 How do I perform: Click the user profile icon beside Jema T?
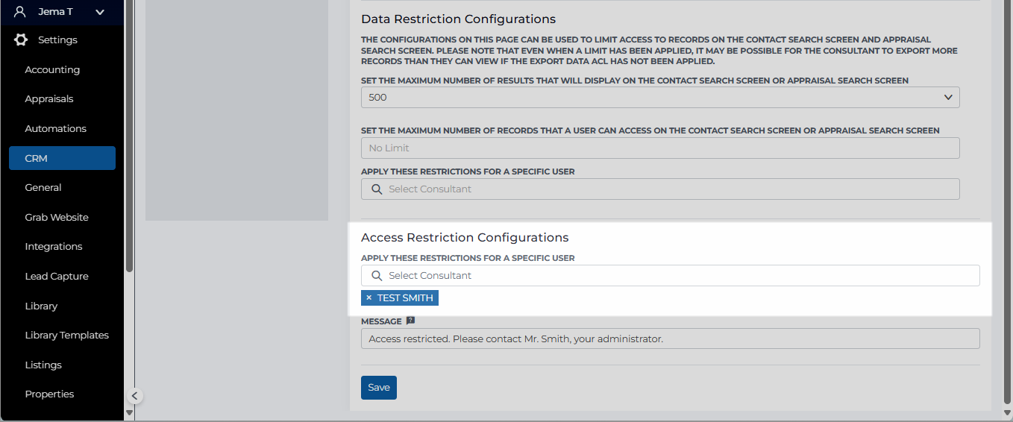coord(20,12)
